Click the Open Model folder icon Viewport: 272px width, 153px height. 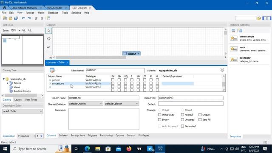(11, 18)
